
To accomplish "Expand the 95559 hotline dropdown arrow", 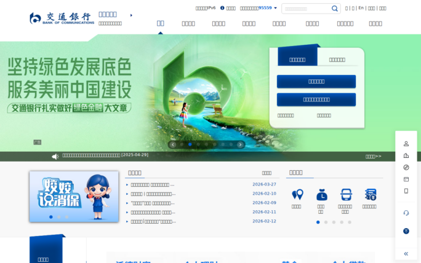I will point(276,8).
